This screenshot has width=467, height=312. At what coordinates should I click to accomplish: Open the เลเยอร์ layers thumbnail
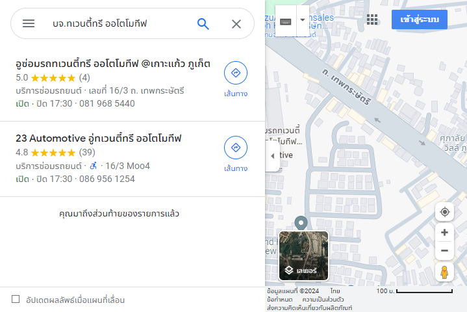tap(303, 256)
